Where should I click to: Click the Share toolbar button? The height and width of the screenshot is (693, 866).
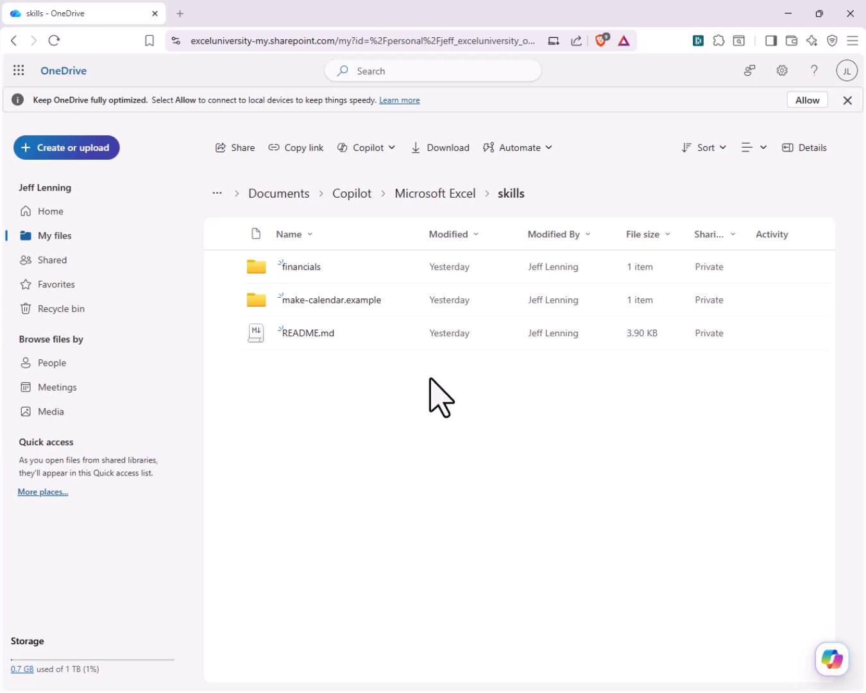coord(235,148)
